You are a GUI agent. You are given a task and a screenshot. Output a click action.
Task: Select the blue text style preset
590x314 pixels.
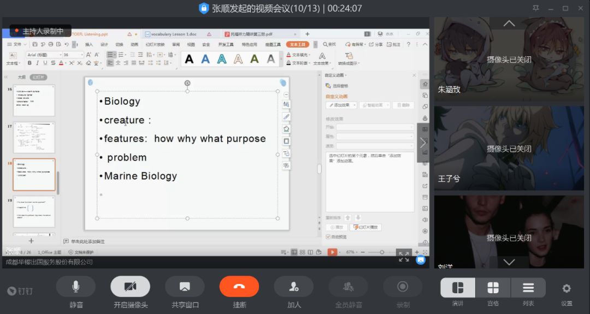tap(205, 59)
